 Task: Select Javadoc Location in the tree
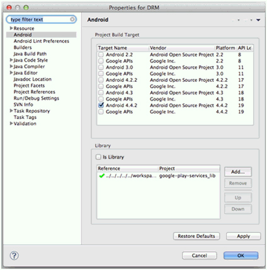(33, 79)
